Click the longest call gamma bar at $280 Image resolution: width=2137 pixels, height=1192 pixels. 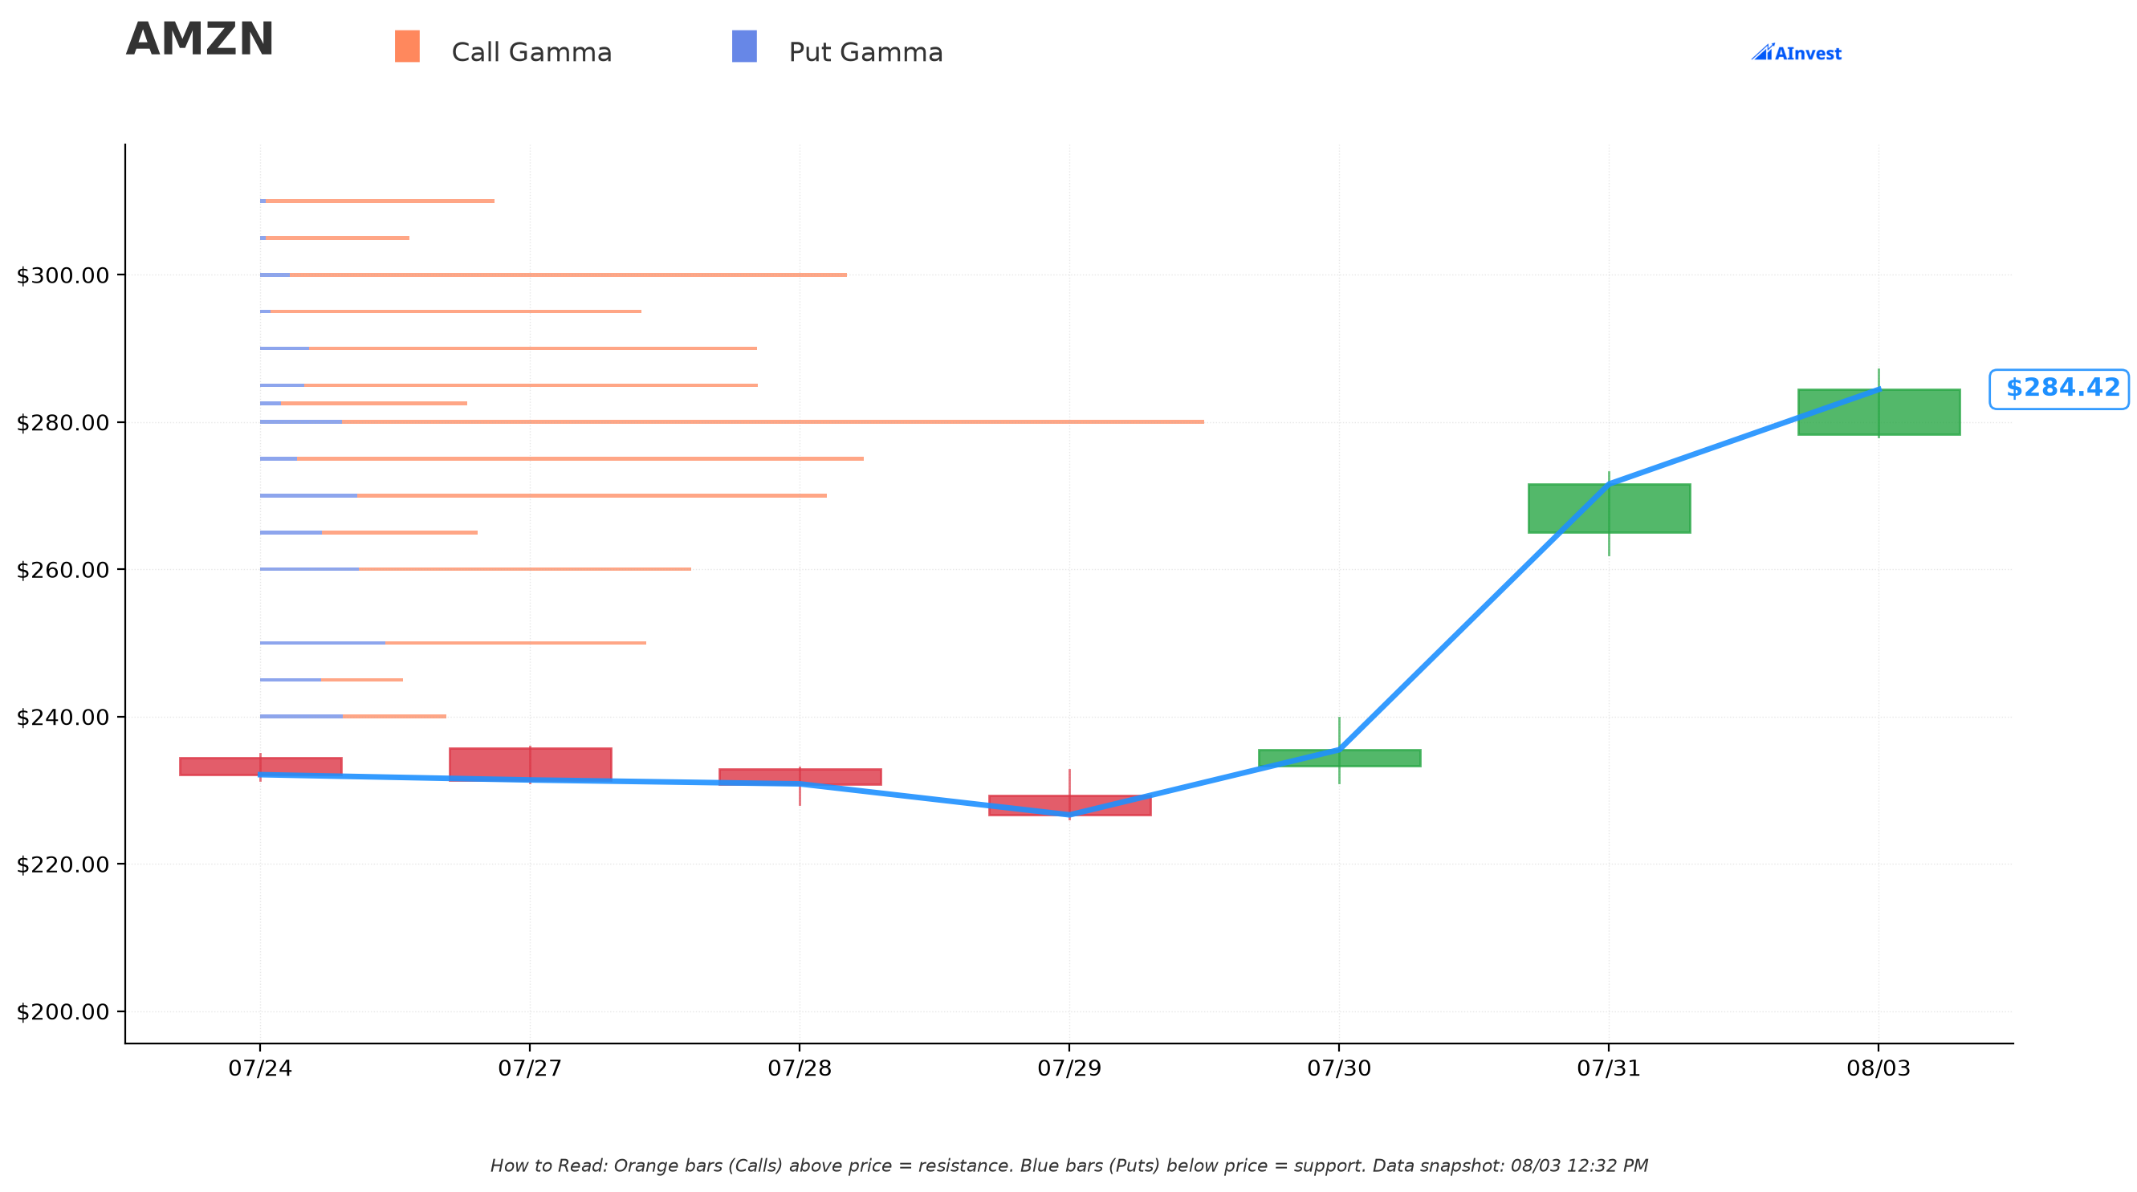772,422
